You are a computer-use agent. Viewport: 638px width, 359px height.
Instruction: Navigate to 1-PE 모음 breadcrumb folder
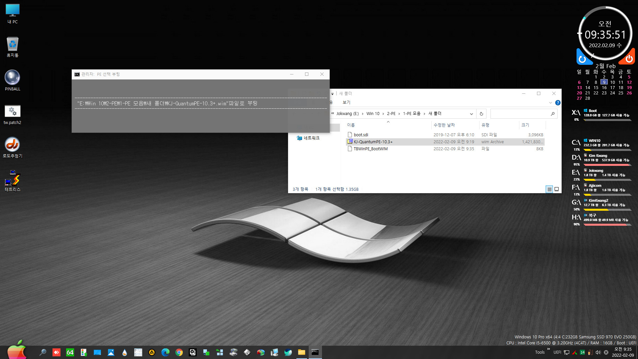pos(412,114)
